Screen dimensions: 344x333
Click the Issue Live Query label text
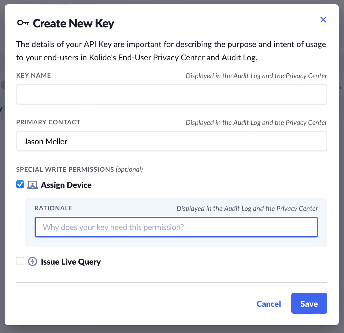[x=71, y=262]
